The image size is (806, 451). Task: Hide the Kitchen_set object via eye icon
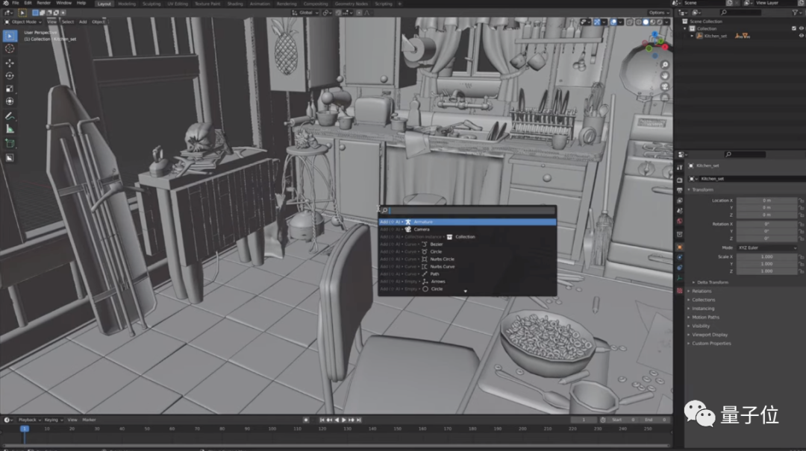(x=801, y=36)
